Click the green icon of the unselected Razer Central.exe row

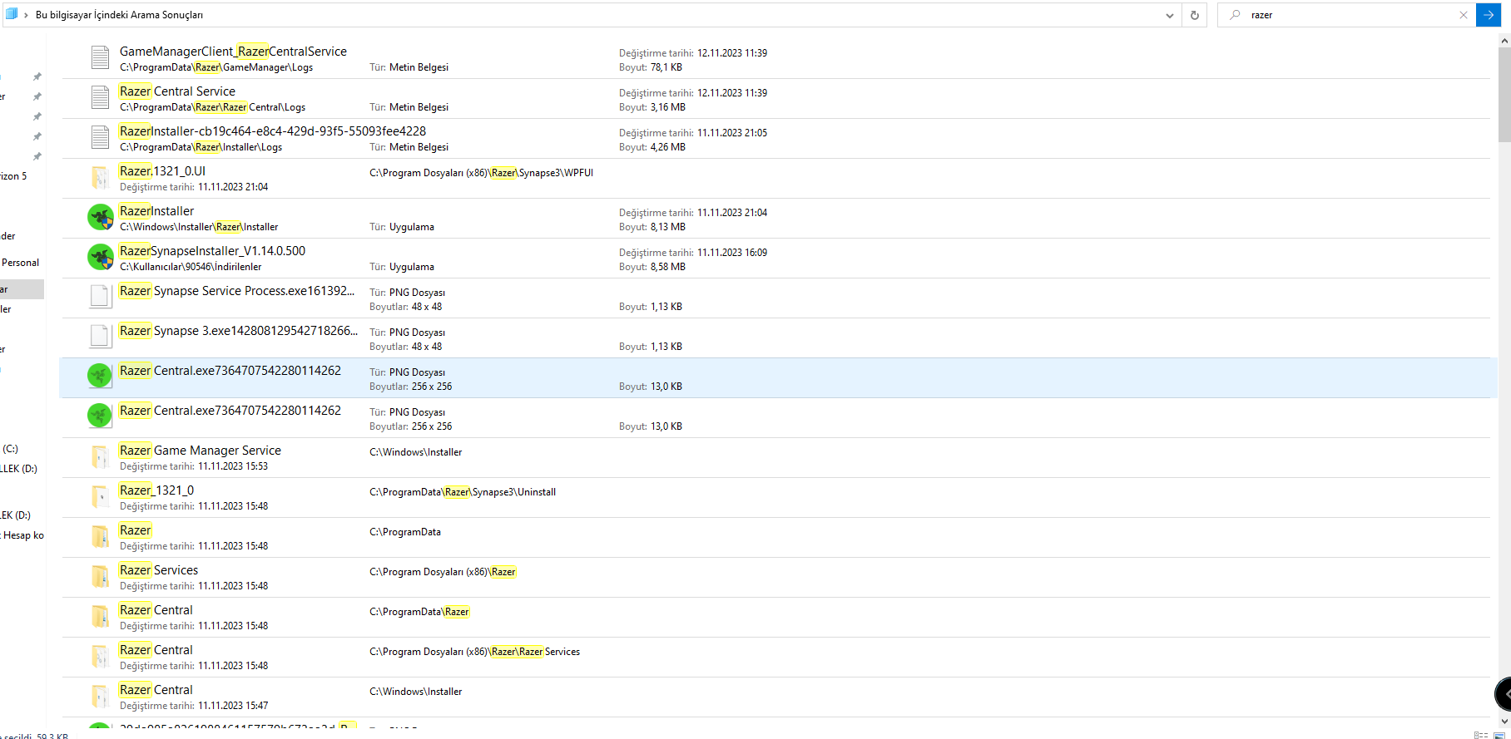tap(100, 416)
